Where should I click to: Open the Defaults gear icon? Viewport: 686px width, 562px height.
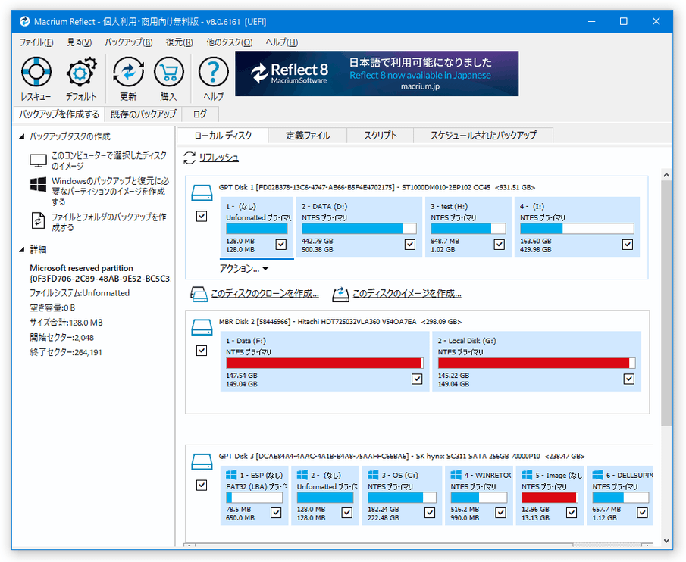(x=81, y=72)
